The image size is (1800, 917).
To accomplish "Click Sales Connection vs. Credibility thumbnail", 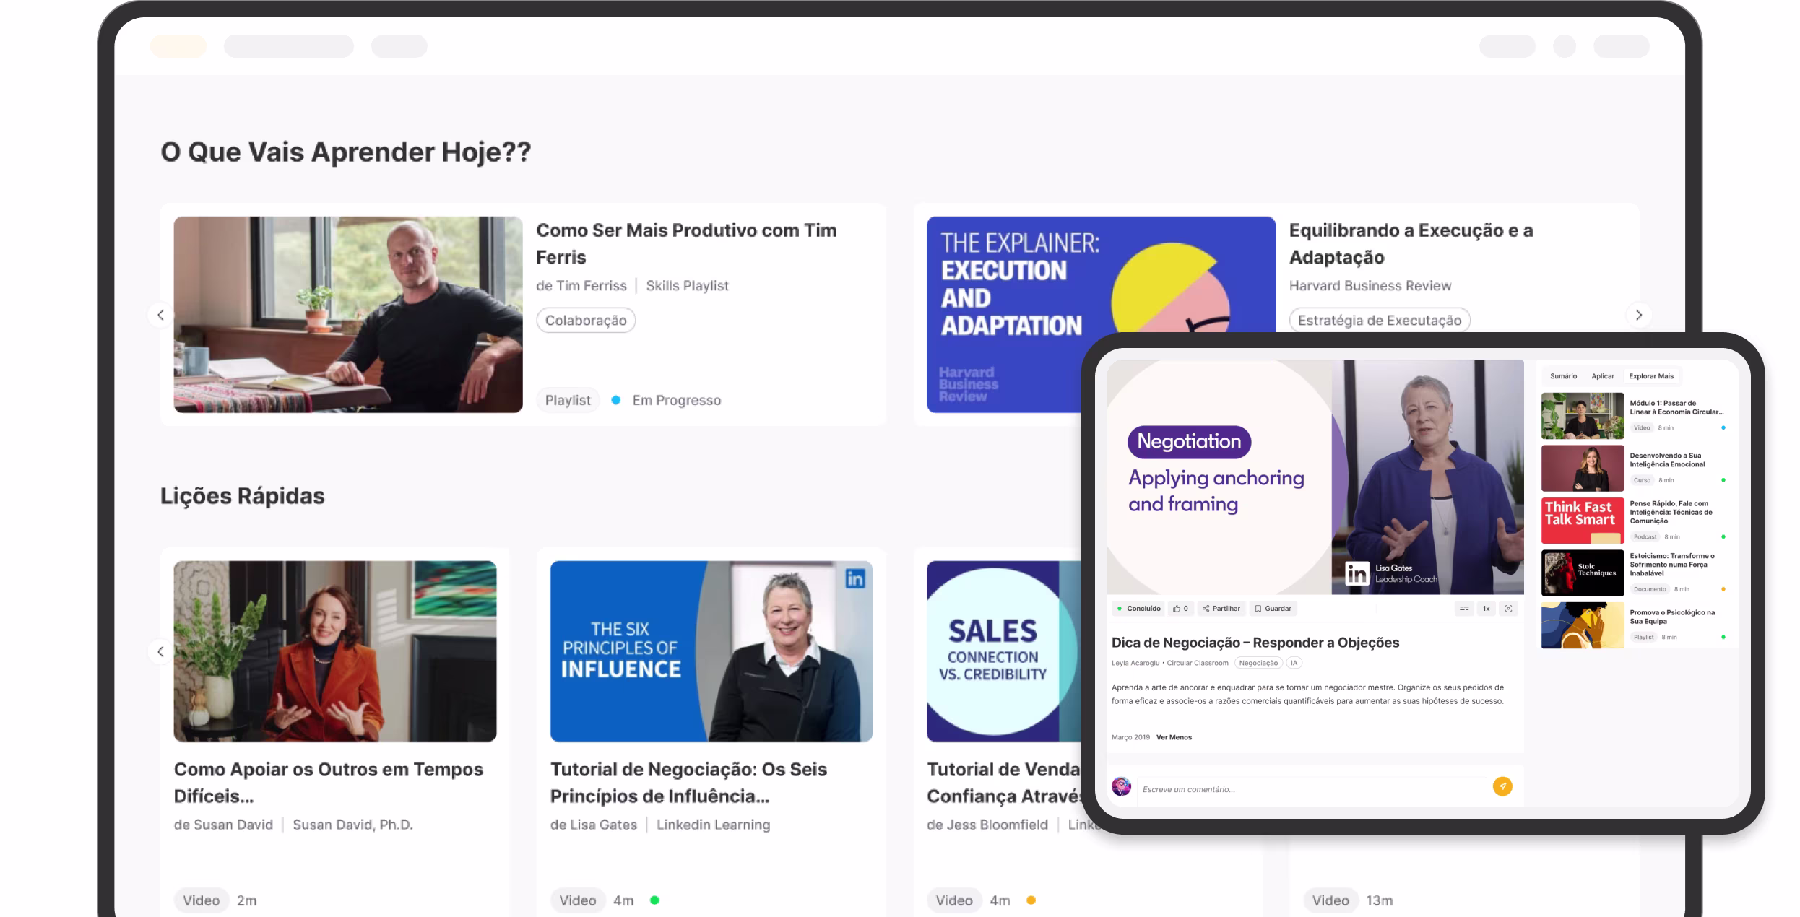I will [x=1003, y=651].
